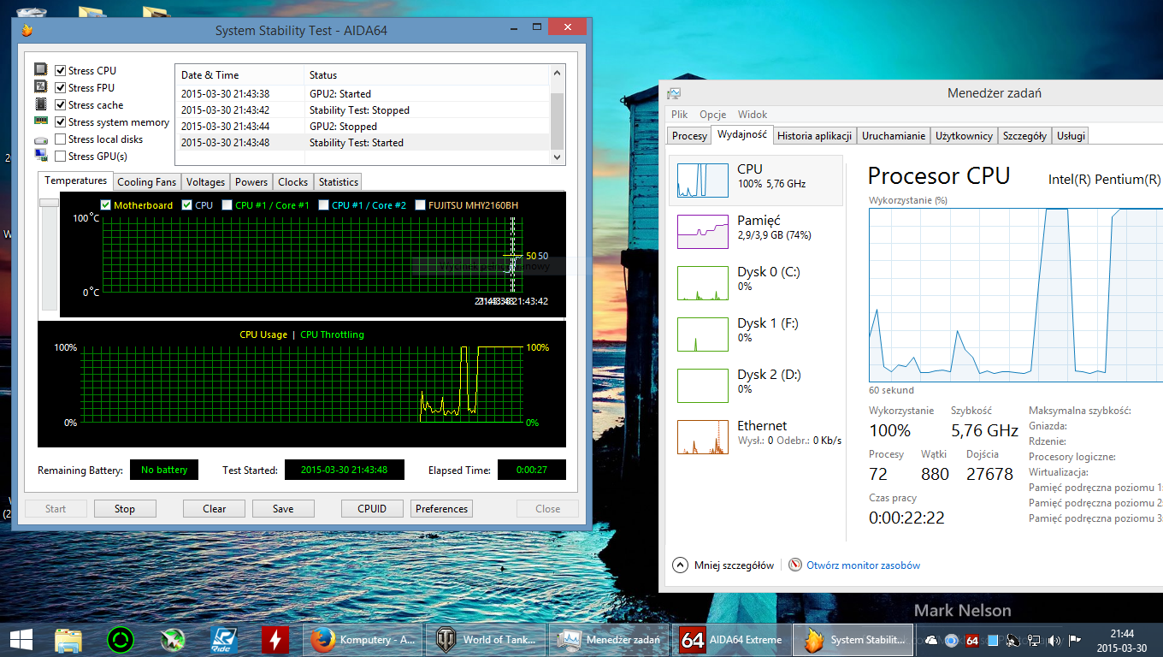Open the Użytkownicy tab

coord(964,136)
